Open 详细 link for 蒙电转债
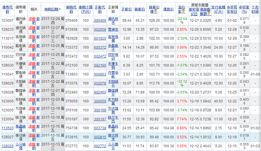Image resolution: width=261 pixels, height=151 pixels. (32, 73)
